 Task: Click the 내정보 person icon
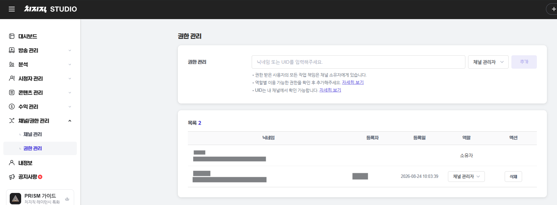tap(12, 163)
